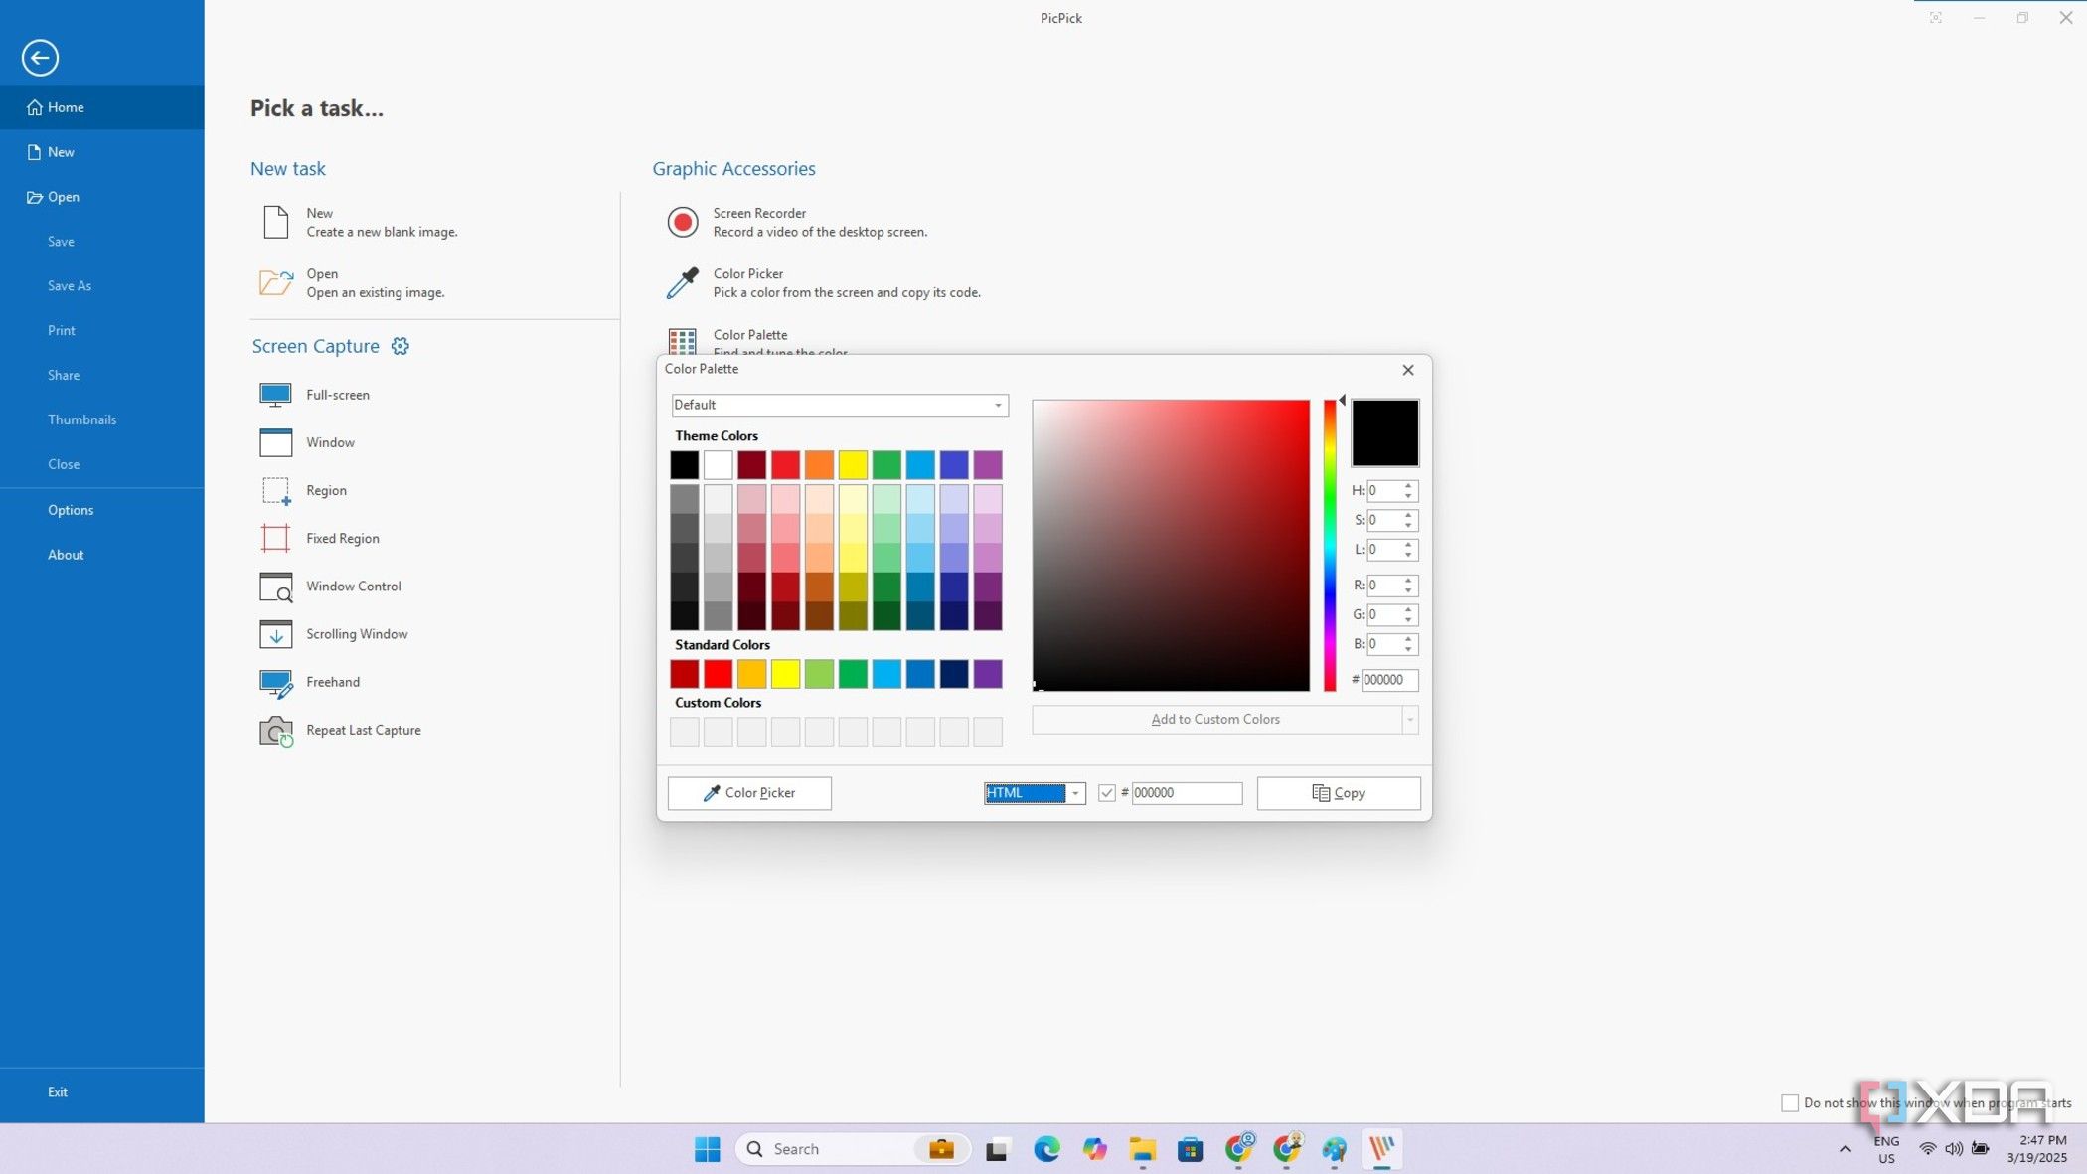Capture Full-screen screenshot
The height and width of the screenshot is (1174, 2087).
pos(314,395)
